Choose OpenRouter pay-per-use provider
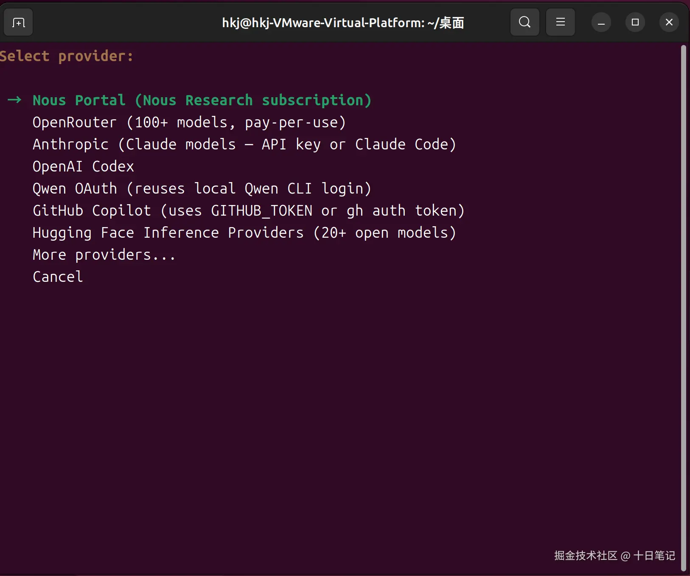The height and width of the screenshot is (576, 690). tap(189, 123)
